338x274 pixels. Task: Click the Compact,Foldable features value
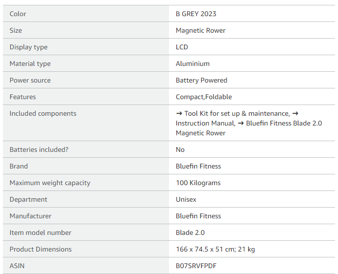click(x=204, y=97)
